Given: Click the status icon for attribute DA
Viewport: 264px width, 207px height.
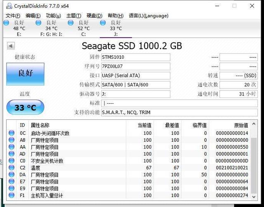Looking at the screenshot, I should pos(12,174).
